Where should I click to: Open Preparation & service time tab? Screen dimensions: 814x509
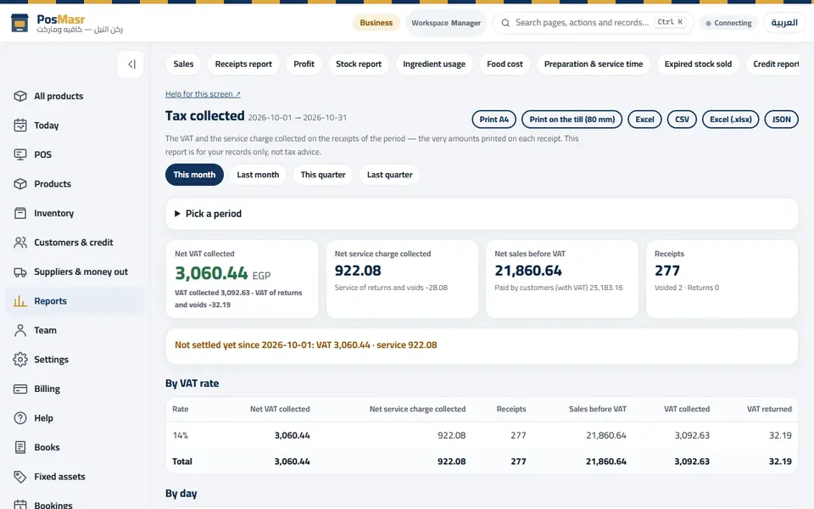point(594,64)
